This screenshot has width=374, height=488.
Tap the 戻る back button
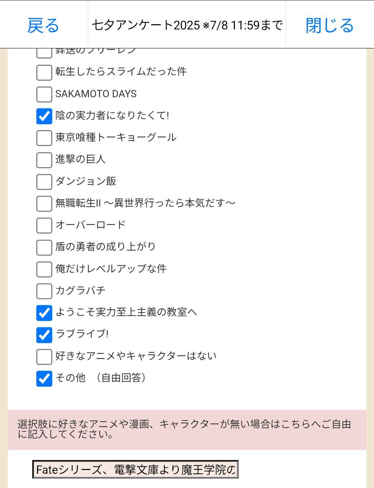[x=44, y=25]
